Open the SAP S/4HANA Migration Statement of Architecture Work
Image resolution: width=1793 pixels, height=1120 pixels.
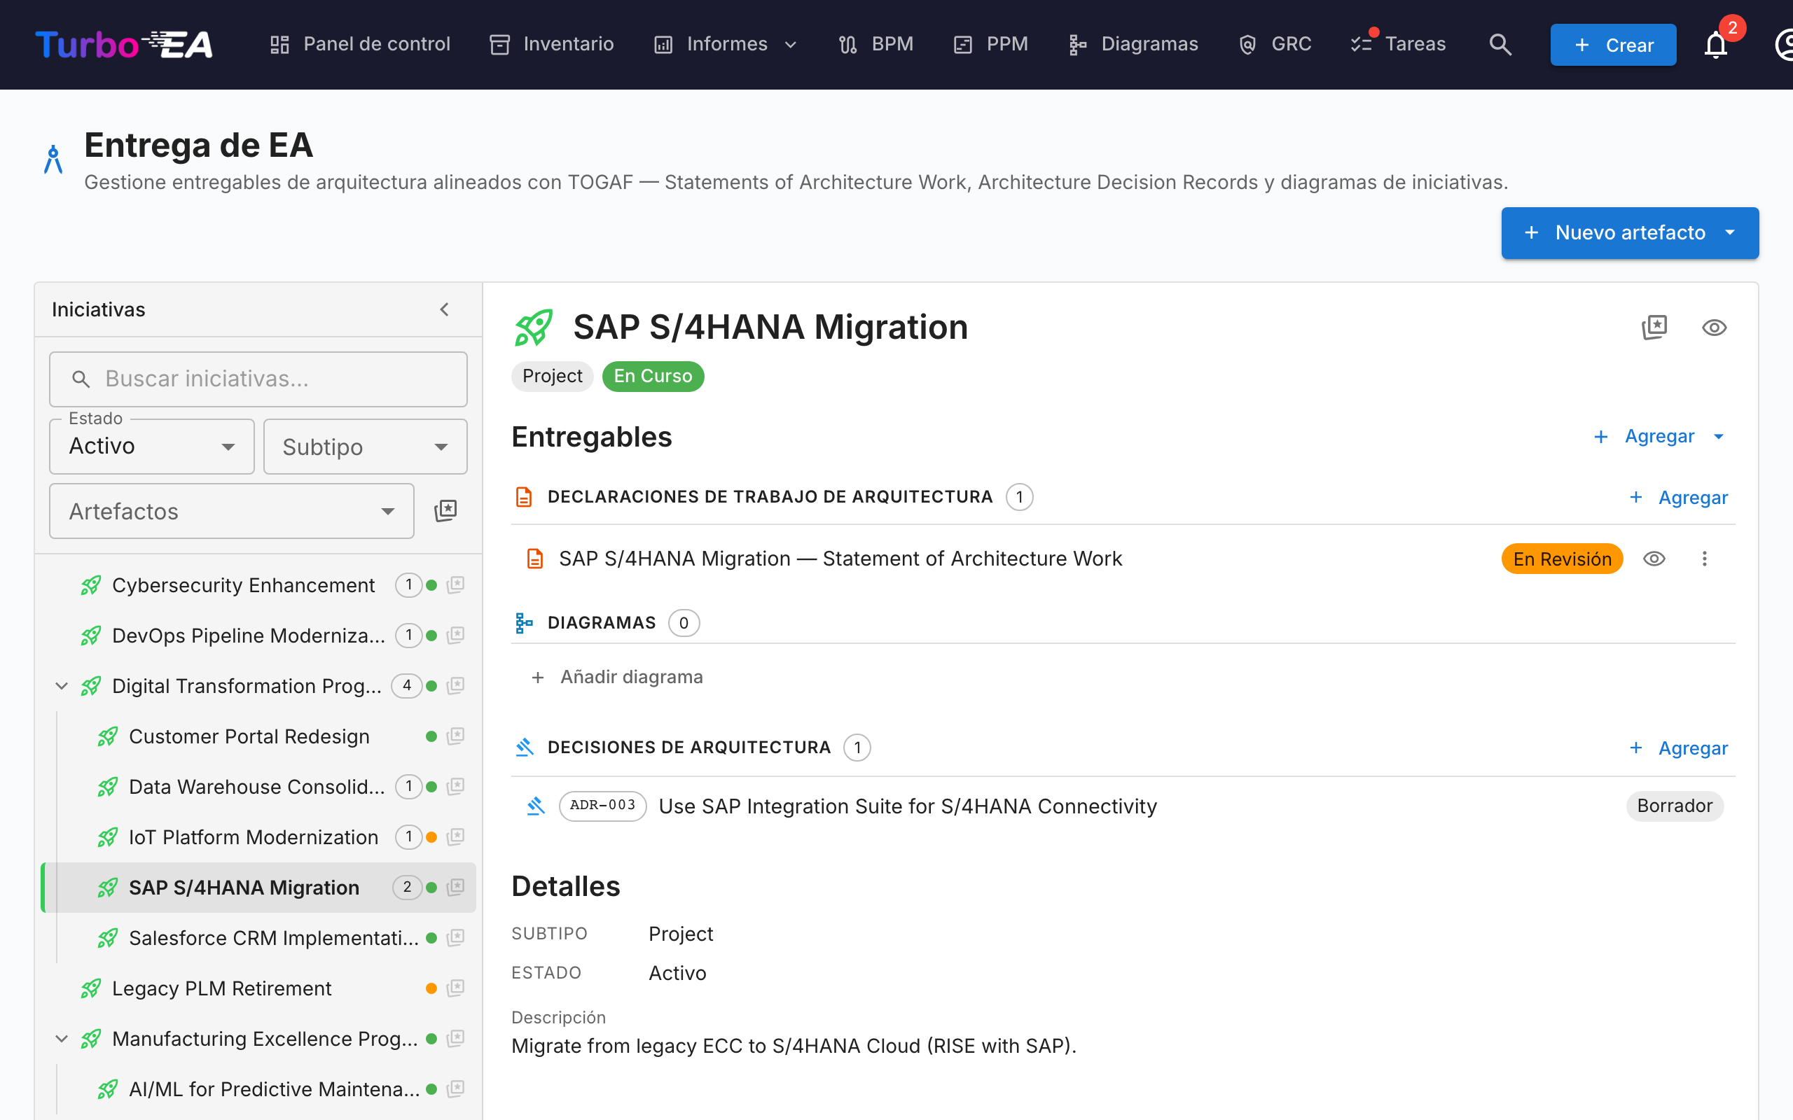click(840, 559)
